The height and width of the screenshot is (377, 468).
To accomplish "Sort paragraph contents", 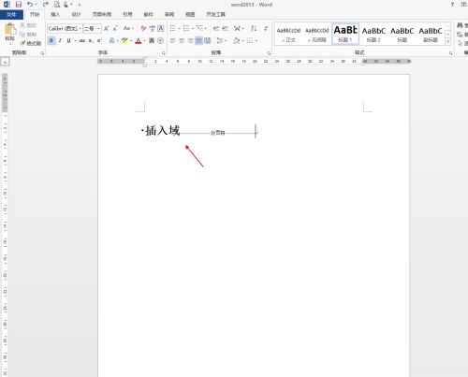I will [x=254, y=29].
